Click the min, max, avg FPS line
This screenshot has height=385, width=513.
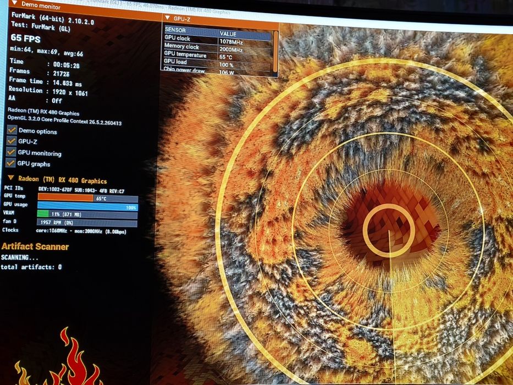tap(46, 51)
